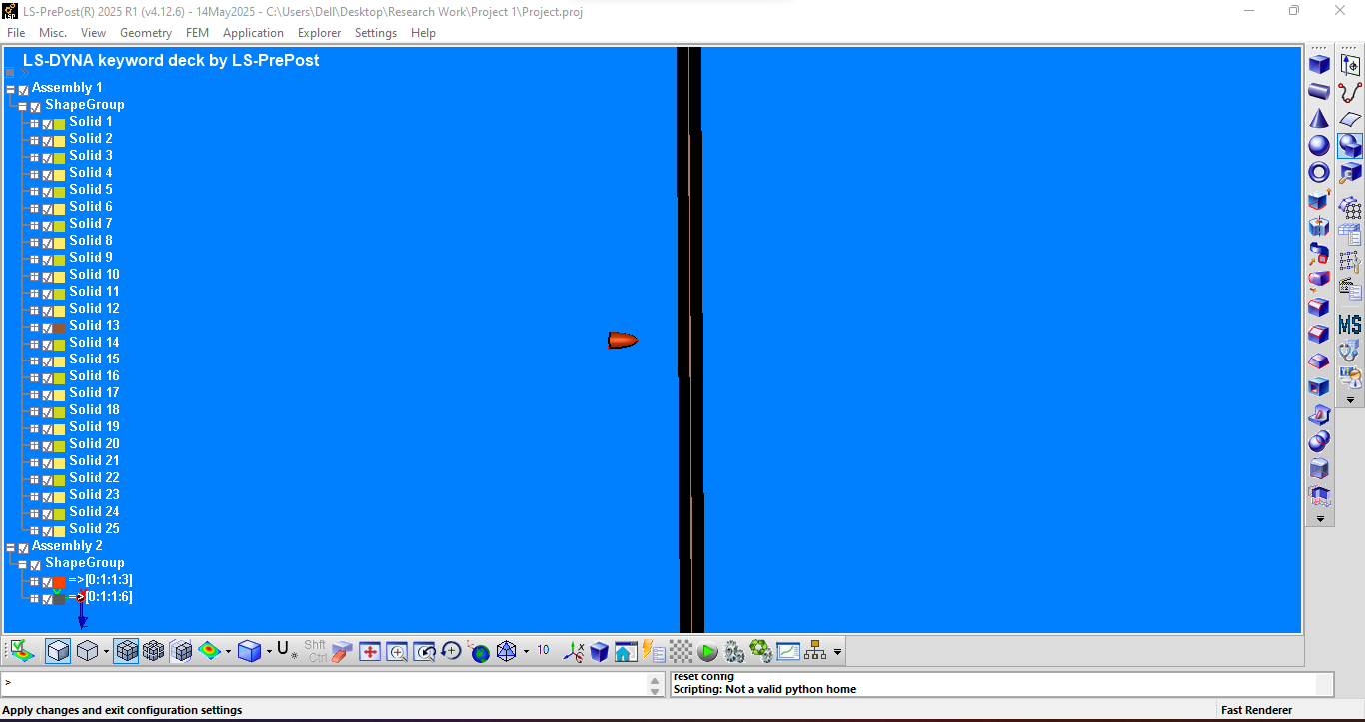Click the MS icon in right toolbar
The width and height of the screenshot is (1365, 722).
(x=1350, y=325)
